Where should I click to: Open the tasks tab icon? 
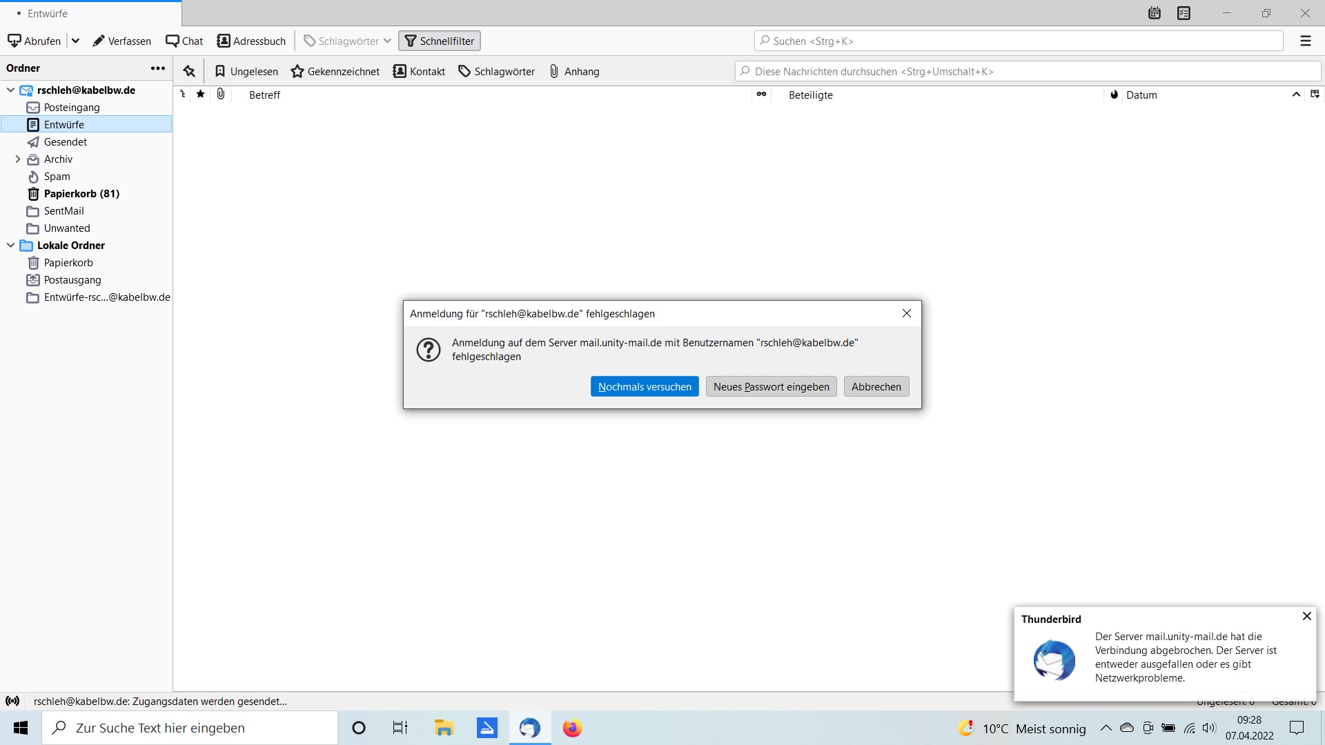click(x=1184, y=13)
